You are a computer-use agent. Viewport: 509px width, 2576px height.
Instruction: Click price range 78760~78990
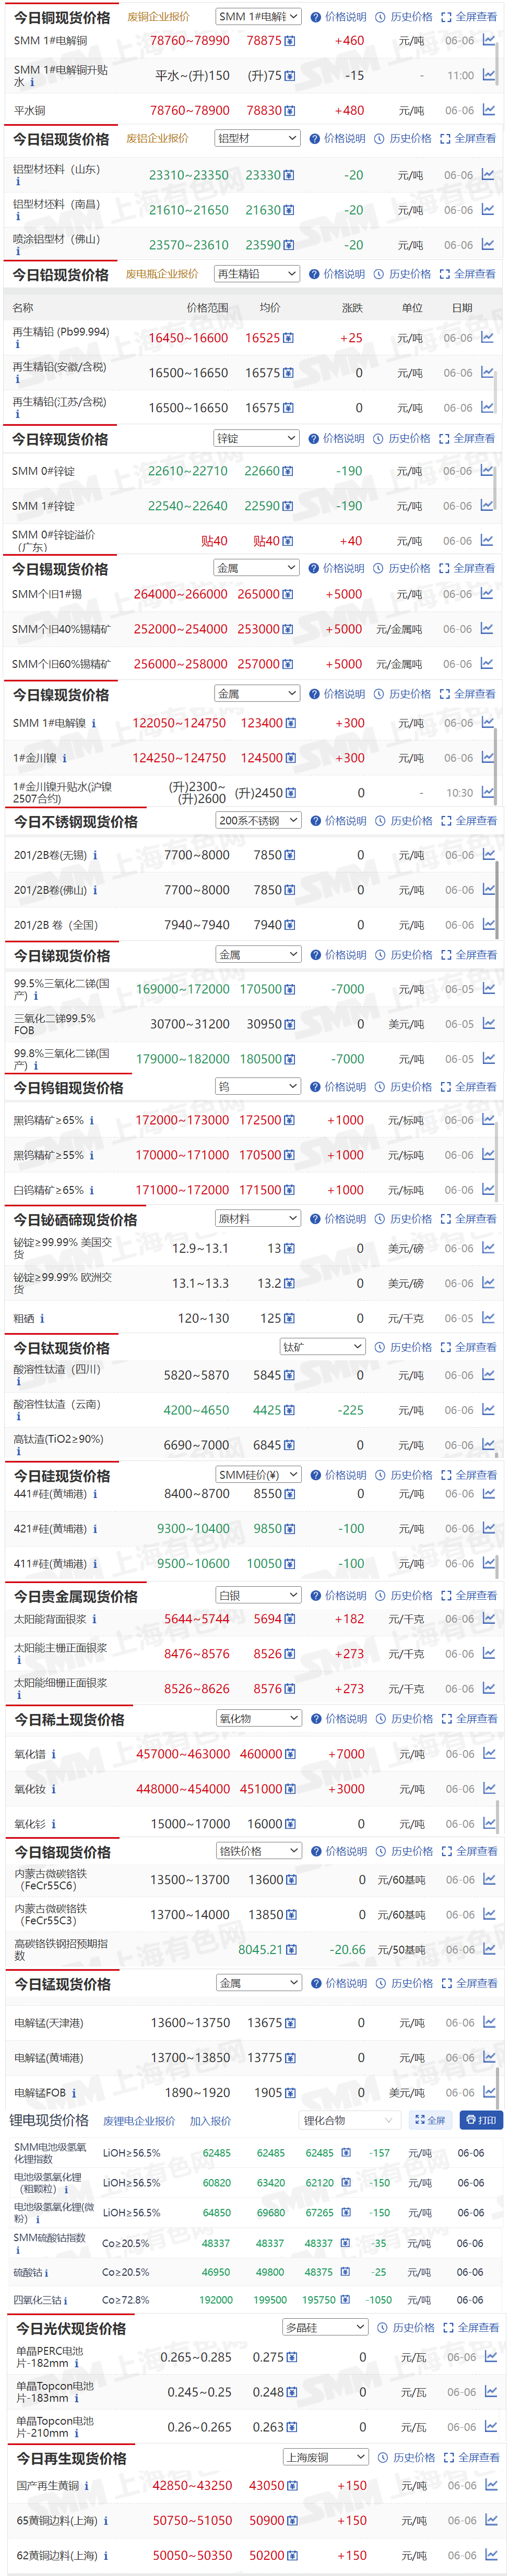coord(190,41)
